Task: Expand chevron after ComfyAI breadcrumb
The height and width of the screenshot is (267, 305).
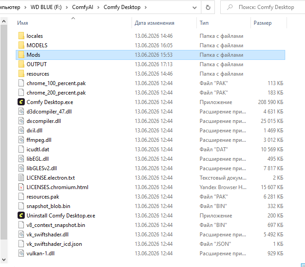Action: pos(98,7)
